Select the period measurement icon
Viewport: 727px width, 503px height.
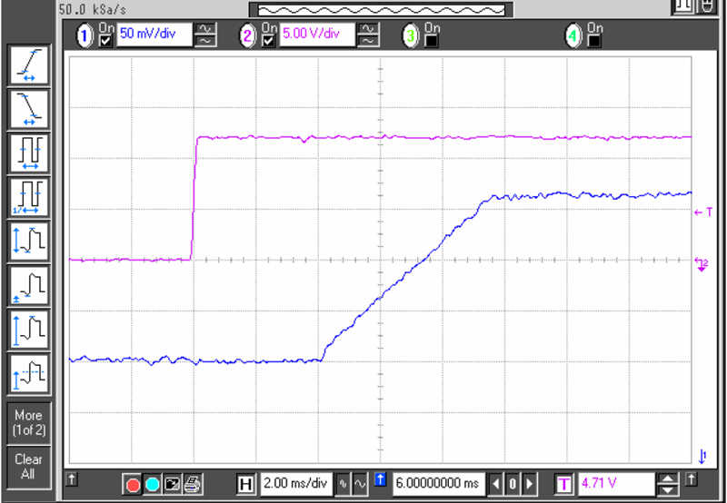tap(29, 153)
